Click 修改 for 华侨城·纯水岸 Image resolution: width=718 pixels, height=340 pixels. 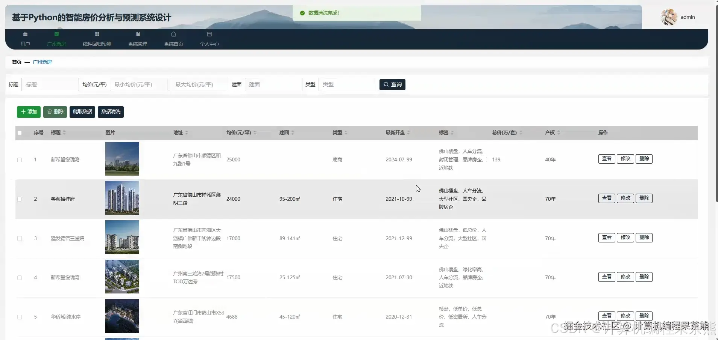625,316
